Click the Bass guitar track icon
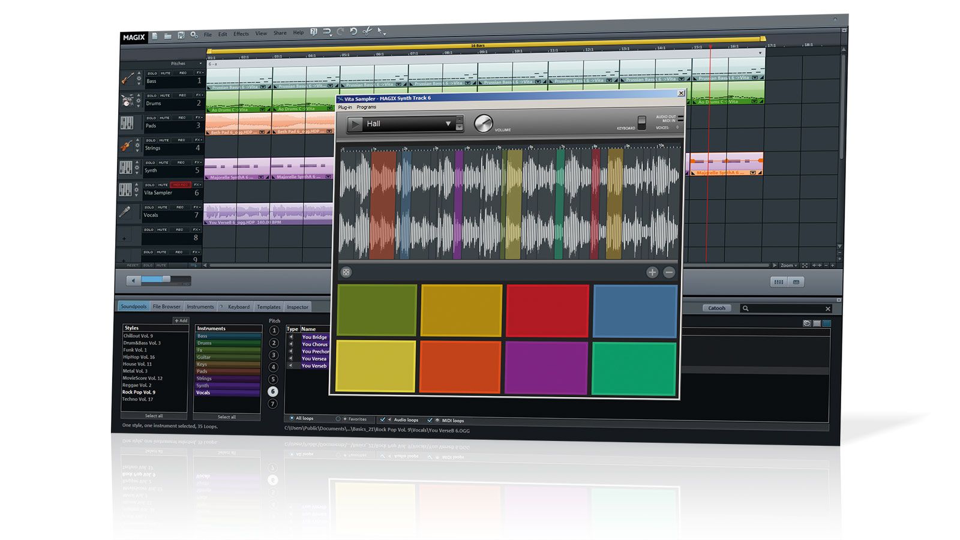960x540 pixels. pyautogui.click(x=128, y=79)
